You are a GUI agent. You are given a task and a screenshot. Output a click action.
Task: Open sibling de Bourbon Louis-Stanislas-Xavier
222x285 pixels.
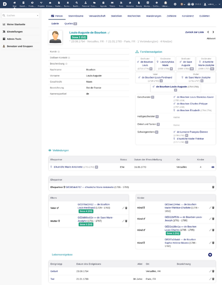(195, 97)
